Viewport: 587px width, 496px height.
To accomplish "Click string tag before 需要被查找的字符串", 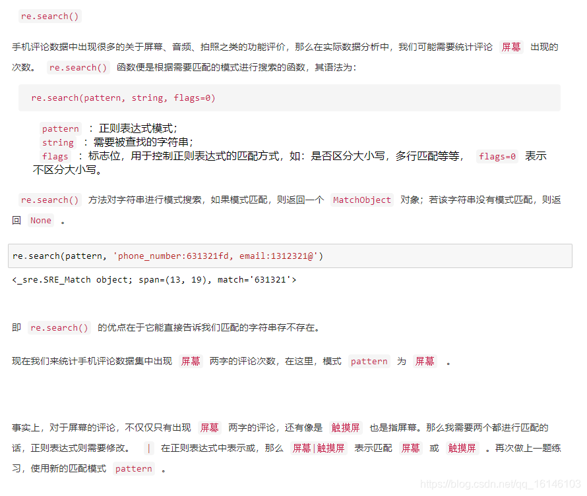I will click(57, 142).
